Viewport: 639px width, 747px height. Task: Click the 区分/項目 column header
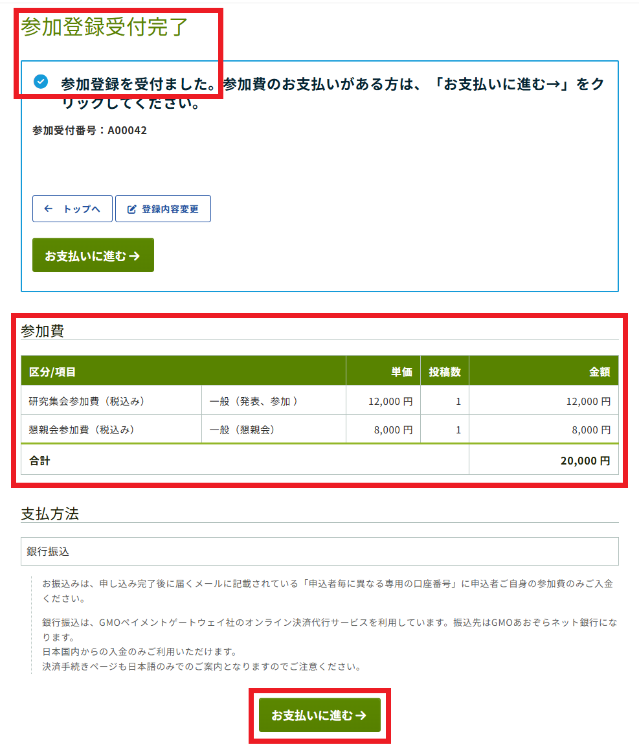click(x=53, y=372)
